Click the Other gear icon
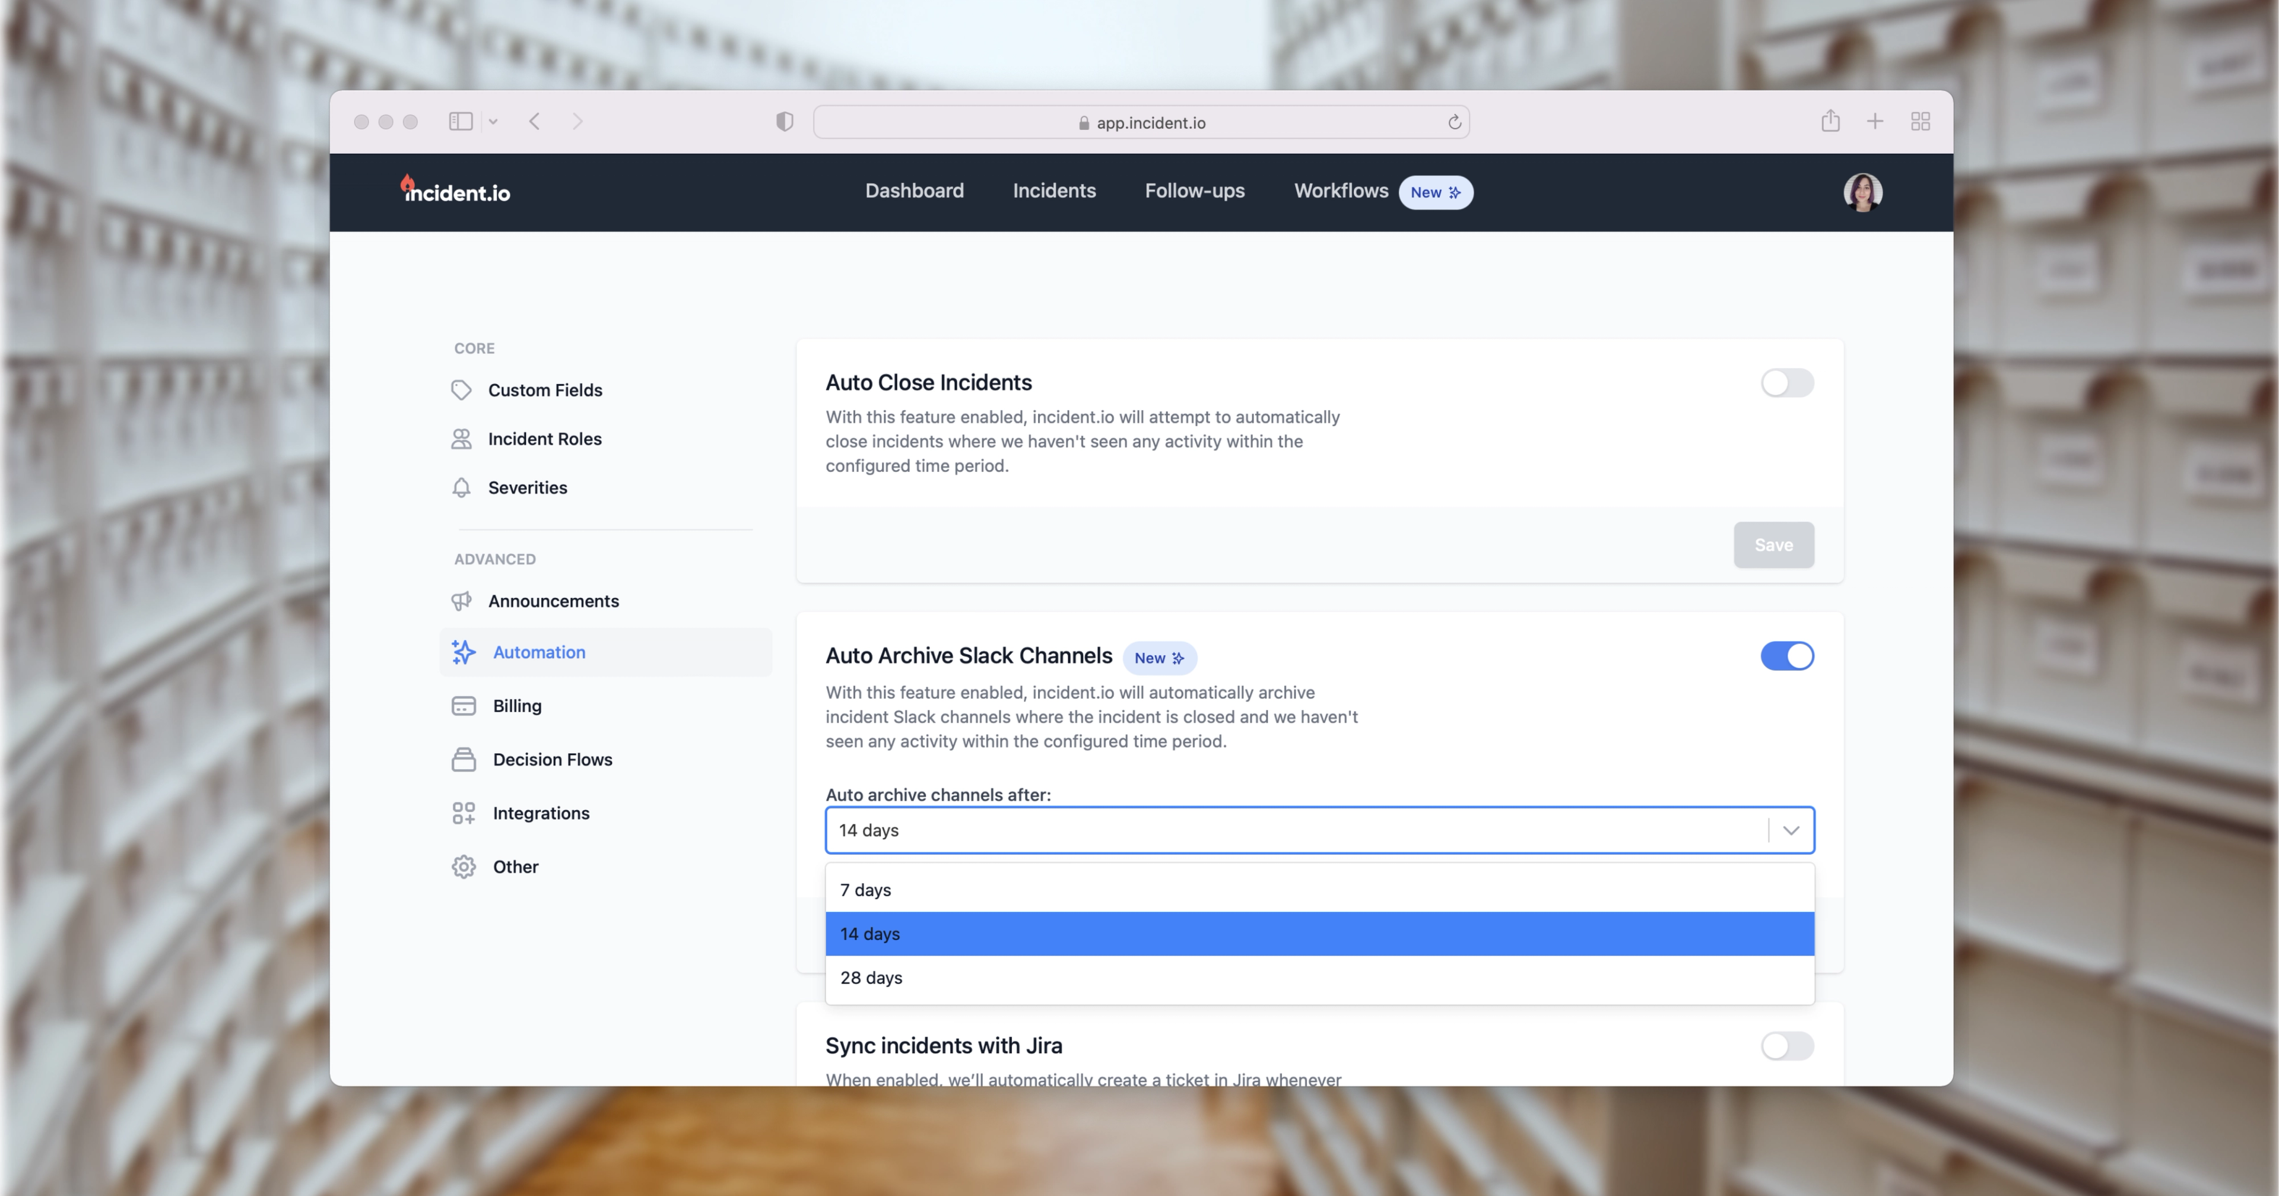This screenshot has width=2279, height=1196. (464, 867)
